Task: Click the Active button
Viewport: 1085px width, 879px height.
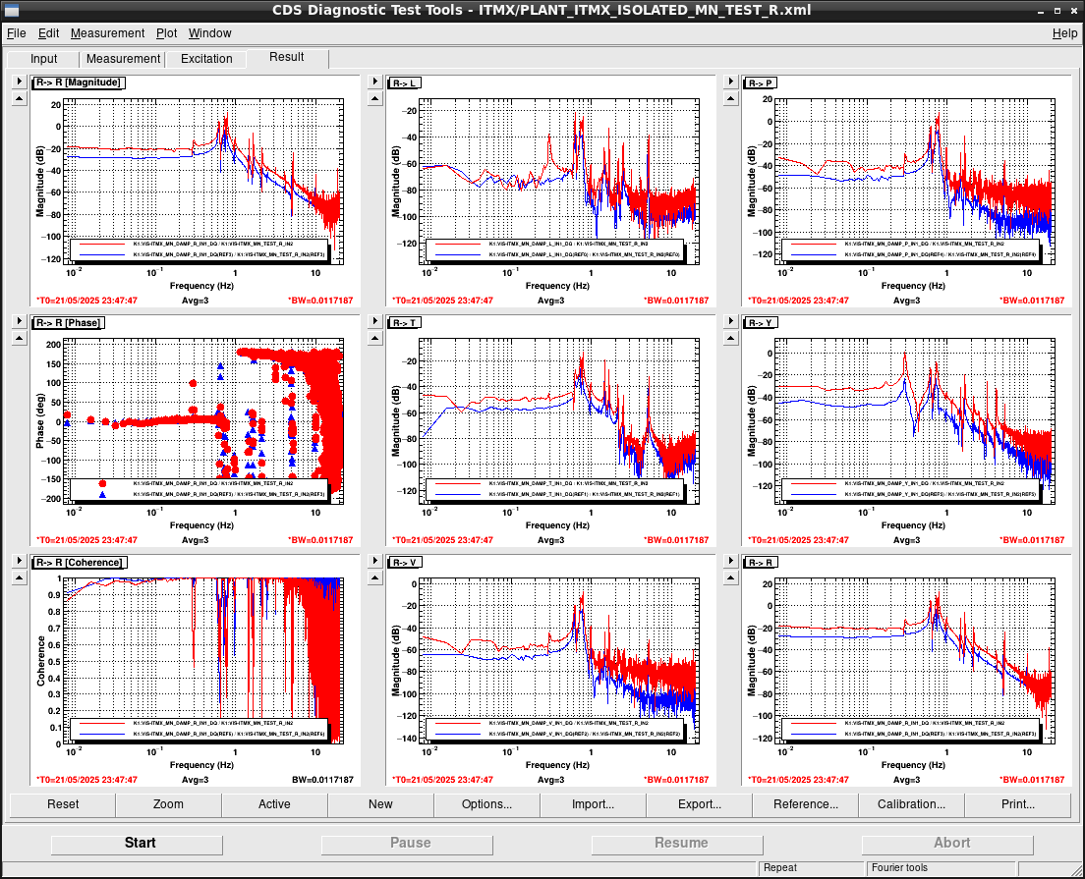Action: 275,804
